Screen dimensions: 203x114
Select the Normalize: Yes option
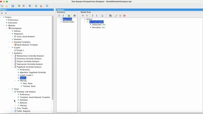(98, 28)
